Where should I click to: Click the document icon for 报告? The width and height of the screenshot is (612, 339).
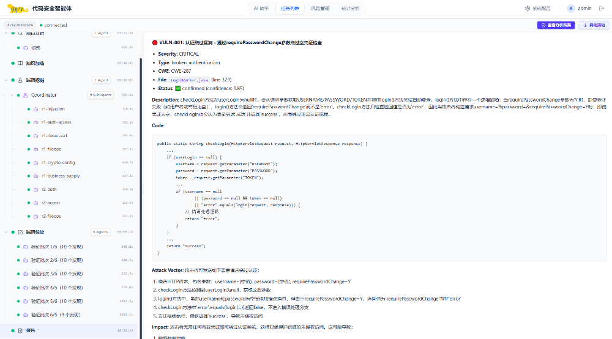click(x=20, y=330)
